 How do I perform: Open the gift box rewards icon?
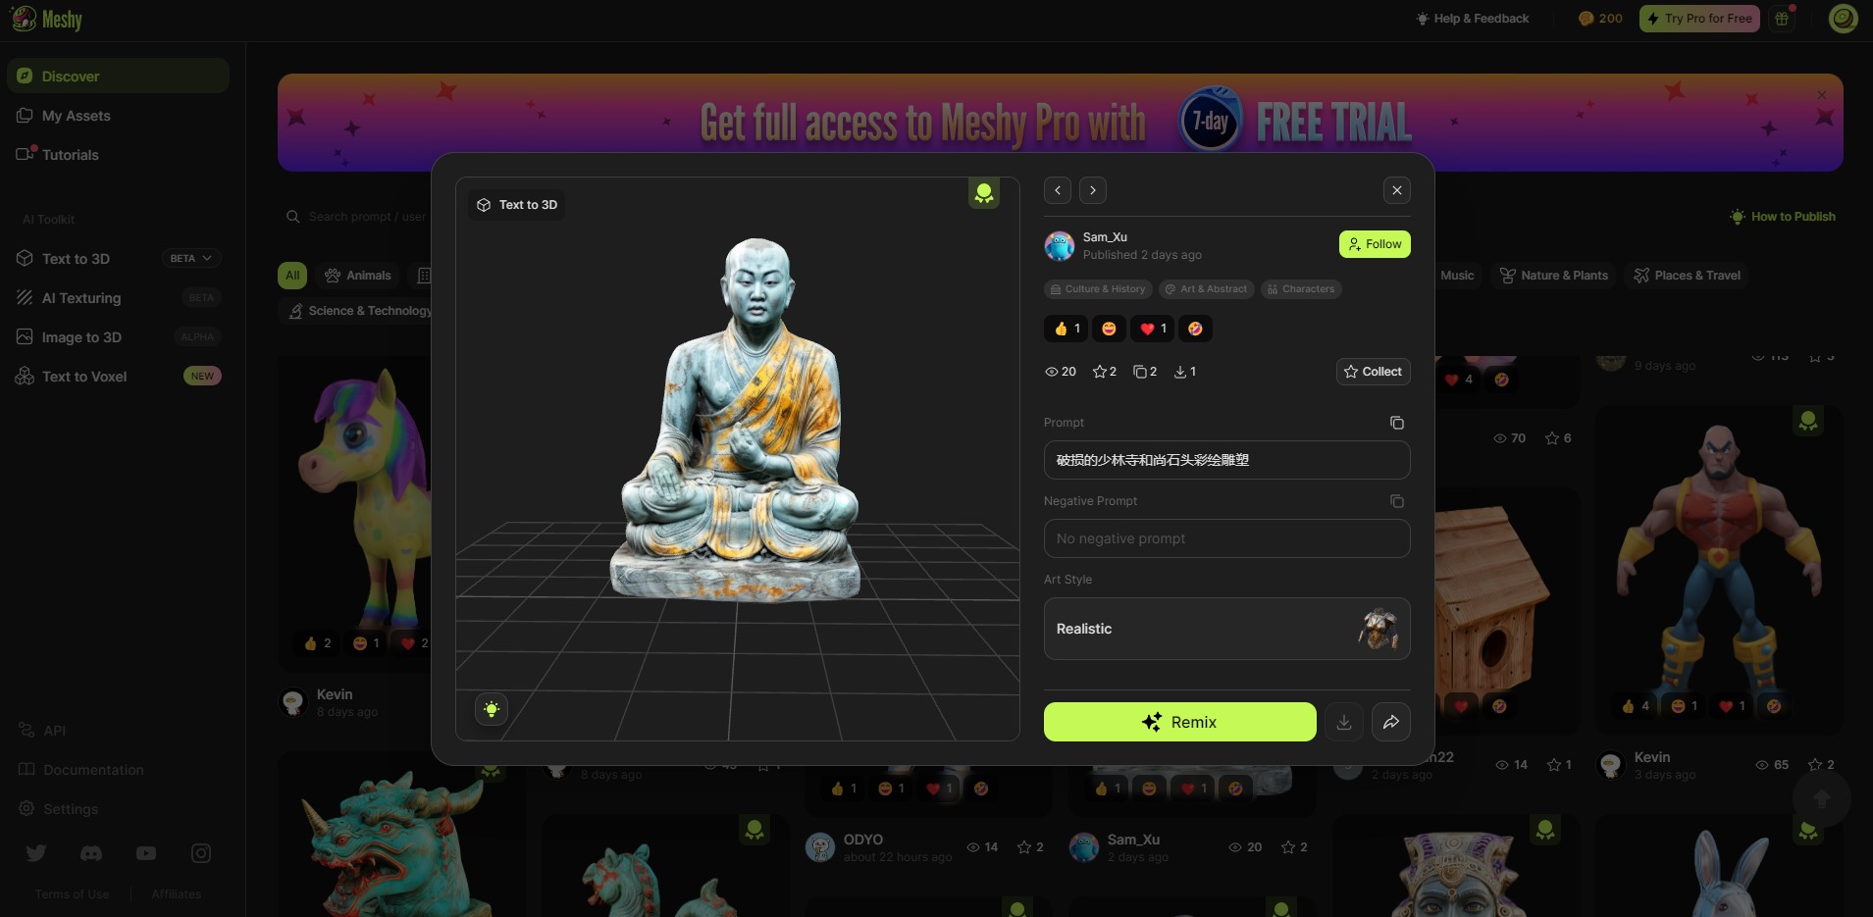click(x=1783, y=19)
